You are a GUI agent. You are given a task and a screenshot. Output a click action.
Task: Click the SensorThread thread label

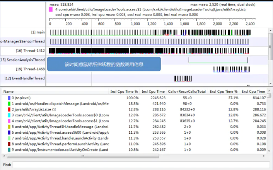coord(22,41)
